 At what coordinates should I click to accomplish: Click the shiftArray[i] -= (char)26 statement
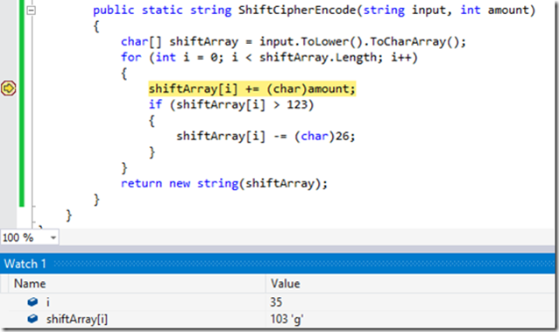[265, 136]
